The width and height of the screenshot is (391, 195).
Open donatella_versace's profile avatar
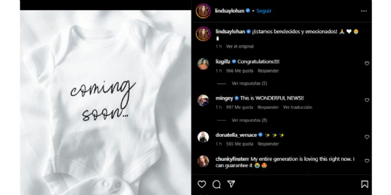[x=203, y=137]
